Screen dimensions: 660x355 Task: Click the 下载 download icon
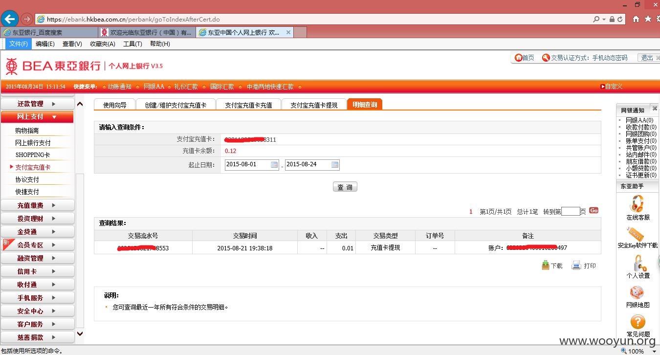coord(546,266)
